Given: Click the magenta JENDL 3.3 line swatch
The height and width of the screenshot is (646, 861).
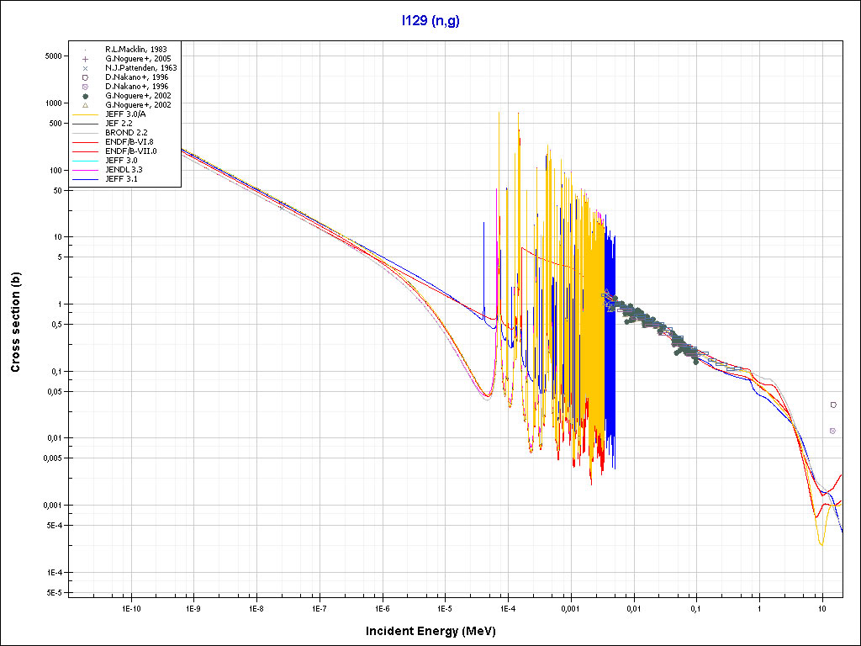Looking at the screenshot, I should (86, 170).
